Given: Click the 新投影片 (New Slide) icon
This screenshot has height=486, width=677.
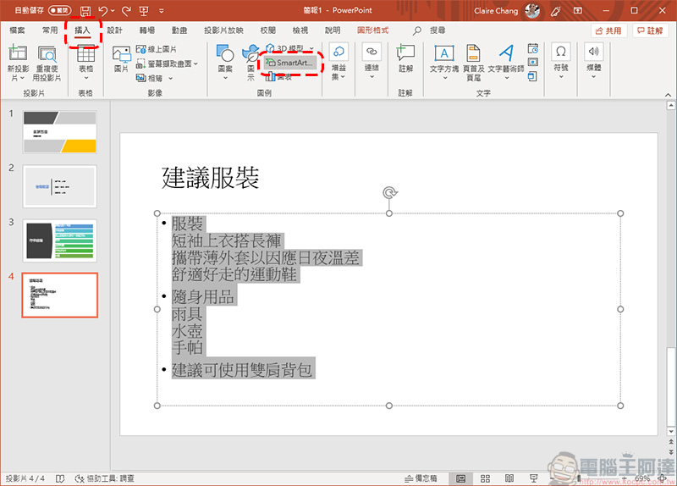Looking at the screenshot, I should click(18, 54).
